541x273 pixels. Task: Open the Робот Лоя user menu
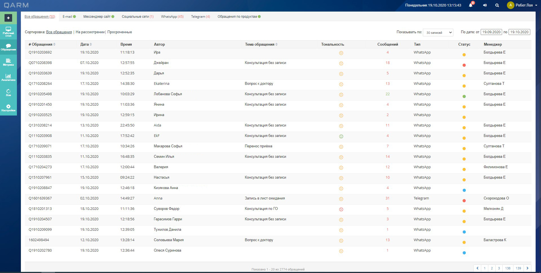tap(522, 5)
